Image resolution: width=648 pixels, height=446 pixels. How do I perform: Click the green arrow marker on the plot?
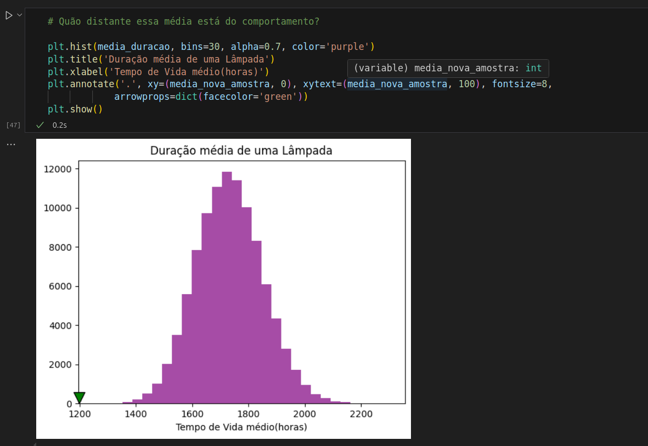point(80,398)
